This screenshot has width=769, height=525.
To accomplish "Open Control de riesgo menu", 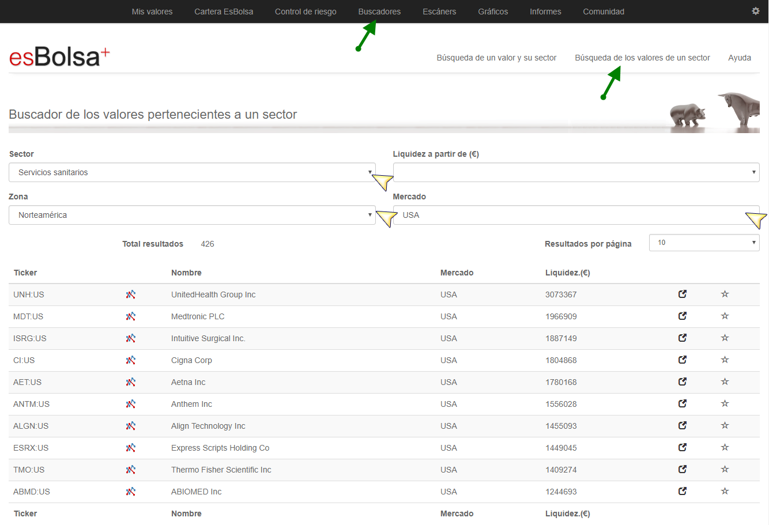I will click(x=306, y=12).
